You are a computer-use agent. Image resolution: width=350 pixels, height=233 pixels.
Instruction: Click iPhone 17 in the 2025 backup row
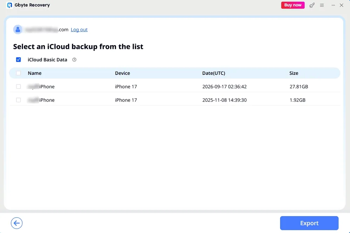pyautogui.click(x=126, y=100)
